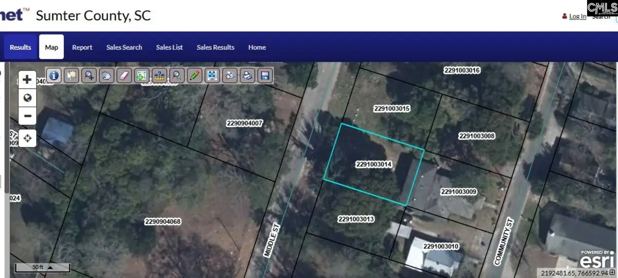
Task: Go to Sales Search tab
Action: 124,47
